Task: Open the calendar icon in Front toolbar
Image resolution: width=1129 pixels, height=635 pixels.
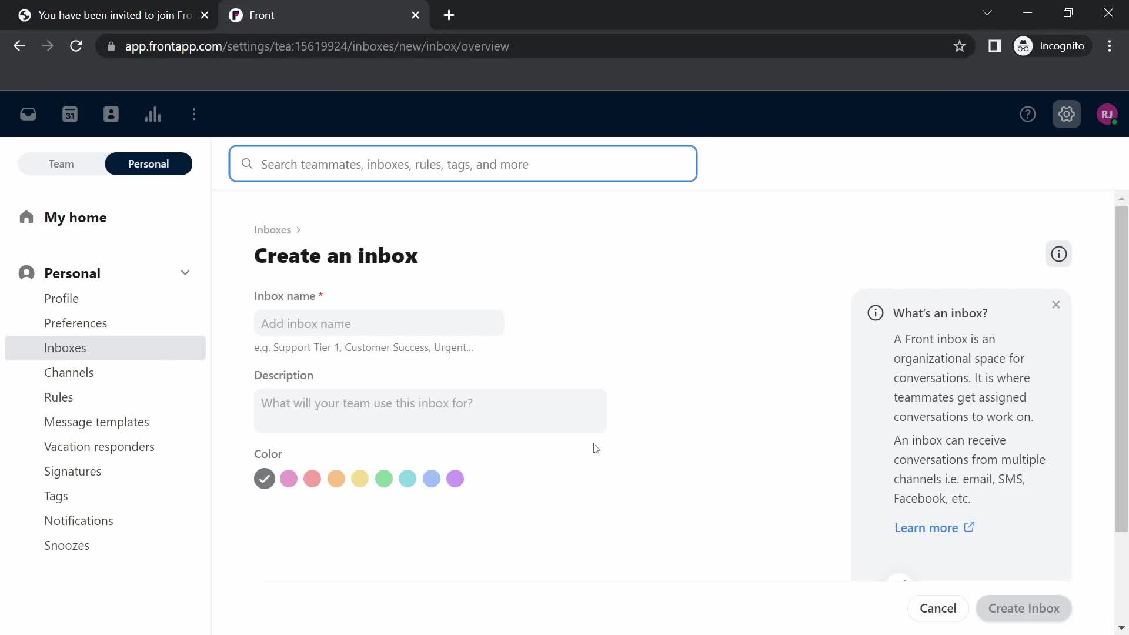Action: pos(70,114)
